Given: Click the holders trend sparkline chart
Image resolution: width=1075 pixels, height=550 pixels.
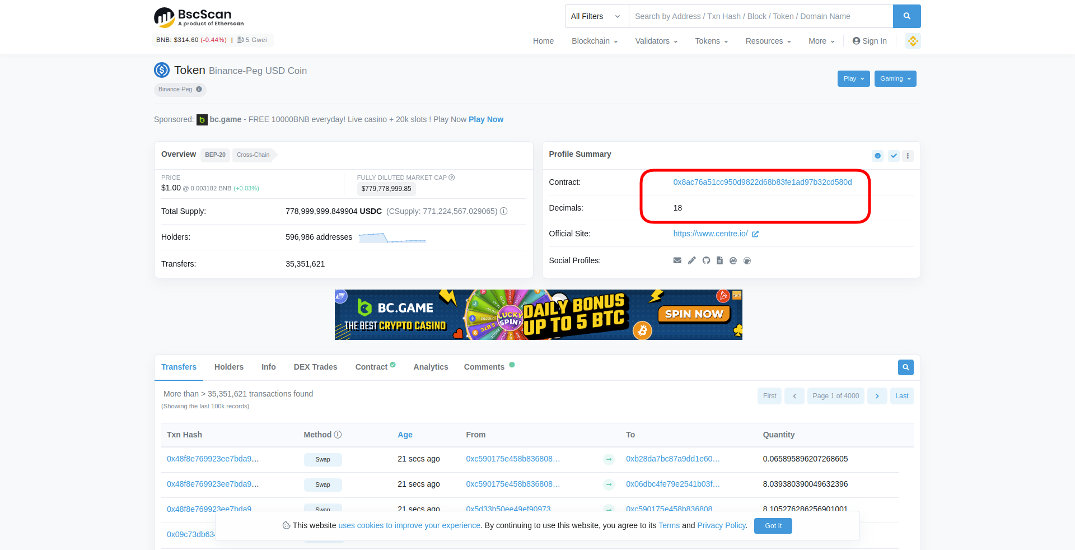Looking at the screenshot, I should [392, 237].
